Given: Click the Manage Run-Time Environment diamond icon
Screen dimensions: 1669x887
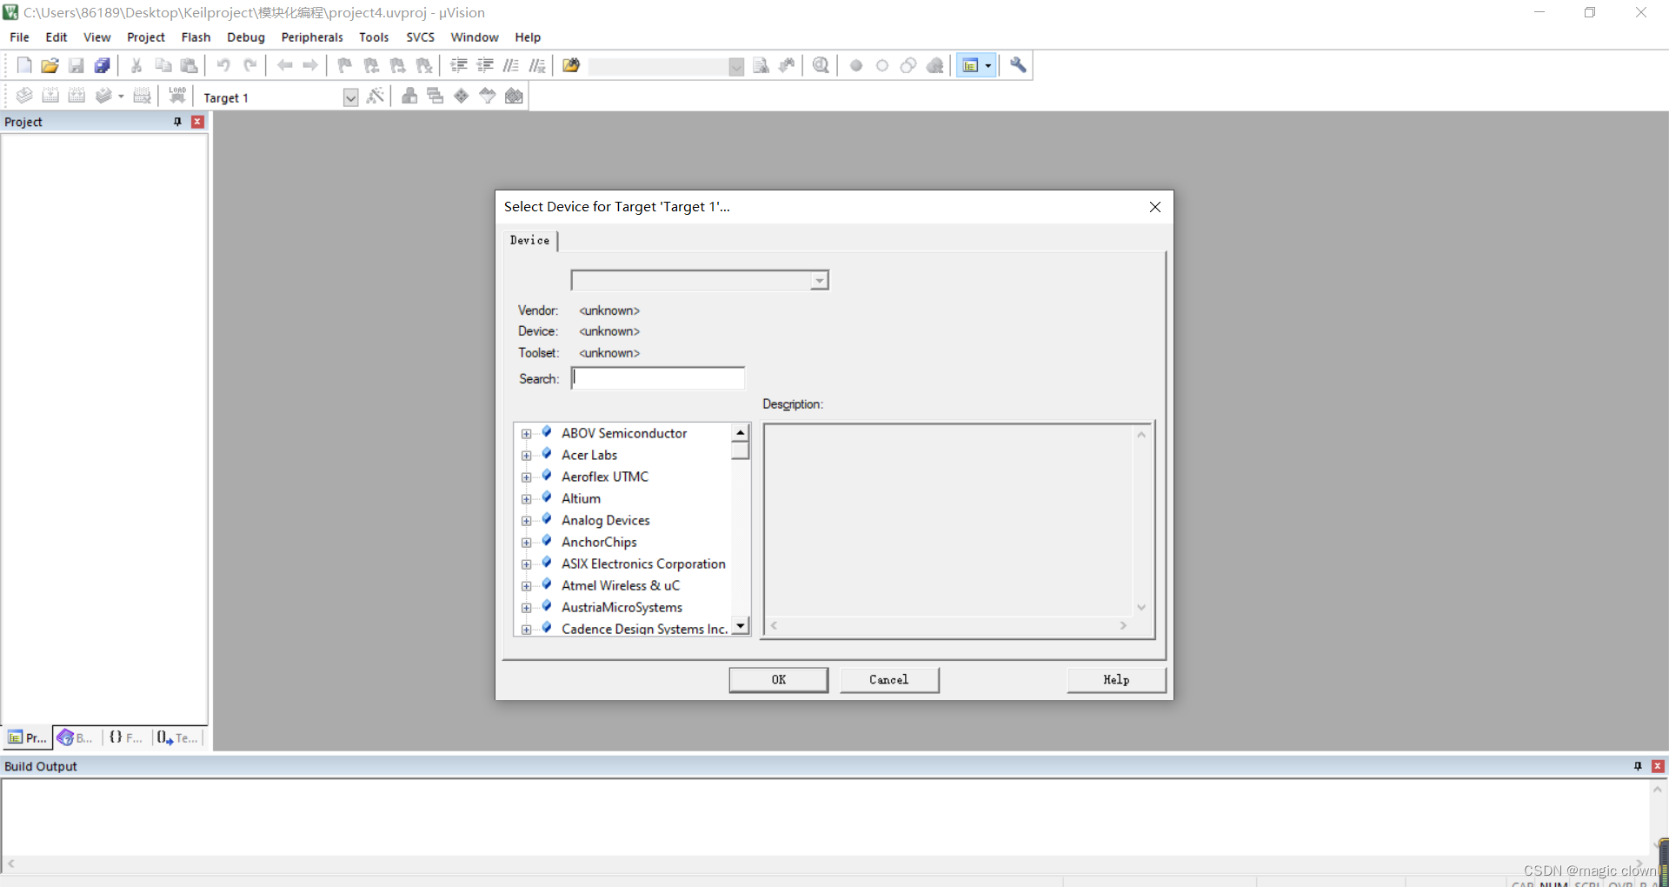Looking at the screenshot, I should [x=462, y=96].
